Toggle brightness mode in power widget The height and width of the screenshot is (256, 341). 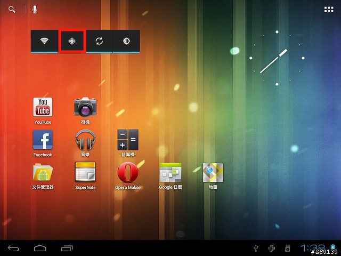click(126, 41)
